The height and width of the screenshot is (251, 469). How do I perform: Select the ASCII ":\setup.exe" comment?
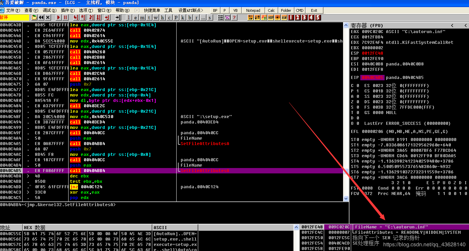206,117
